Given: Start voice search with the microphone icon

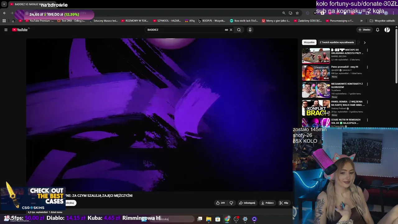Looking at the screenshot, I should pyautogui.click(x=250, y=30).
